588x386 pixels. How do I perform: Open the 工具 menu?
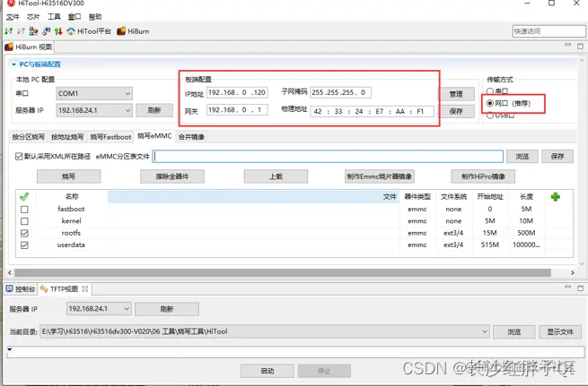click(x=54, y=17)
